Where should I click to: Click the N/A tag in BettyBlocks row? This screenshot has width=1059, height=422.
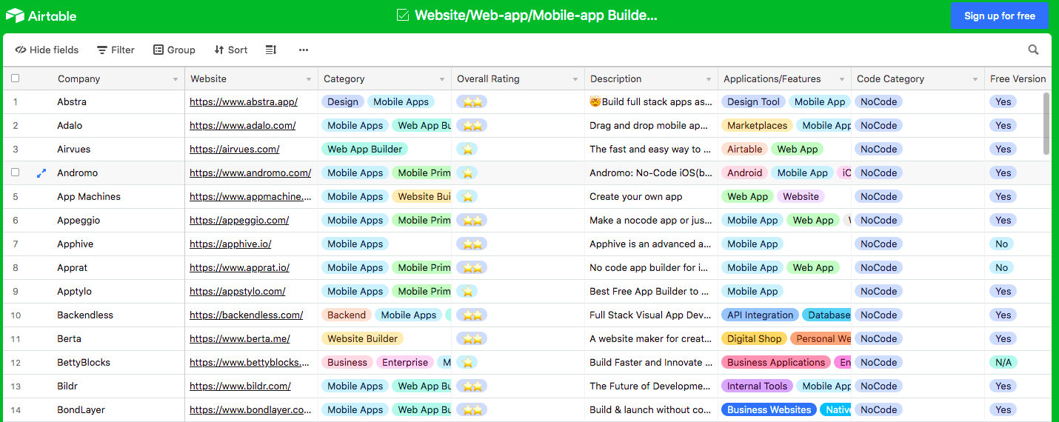(x=1003, y=363)
